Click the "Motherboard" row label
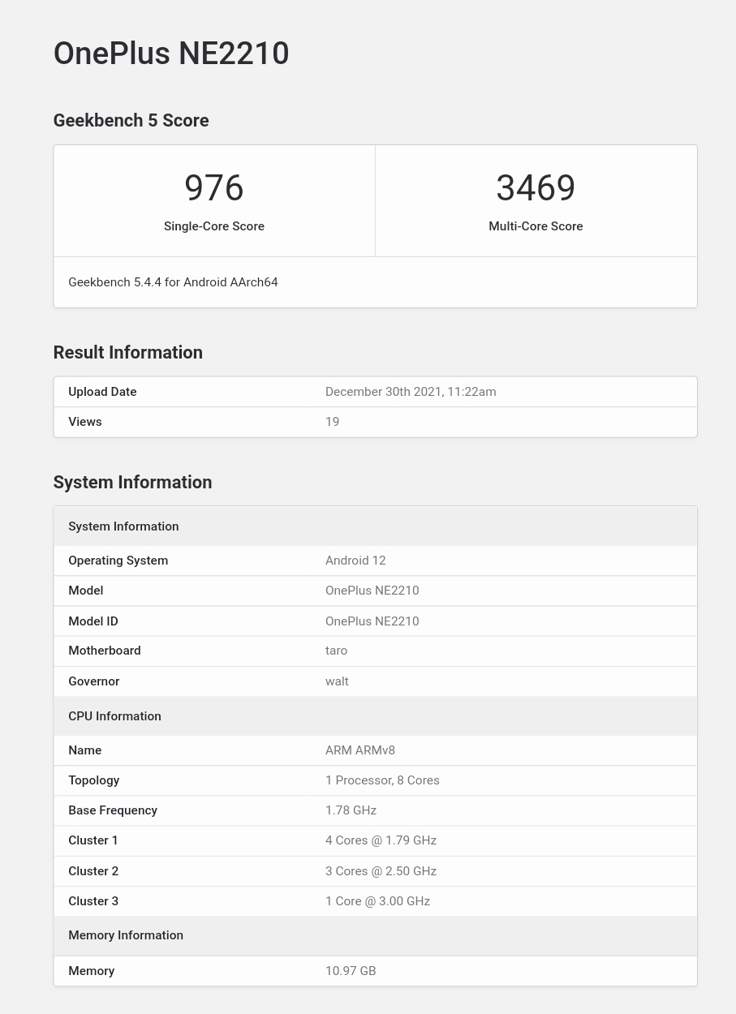The height and width of the screenshot is (1014, 736). point(105,651)
